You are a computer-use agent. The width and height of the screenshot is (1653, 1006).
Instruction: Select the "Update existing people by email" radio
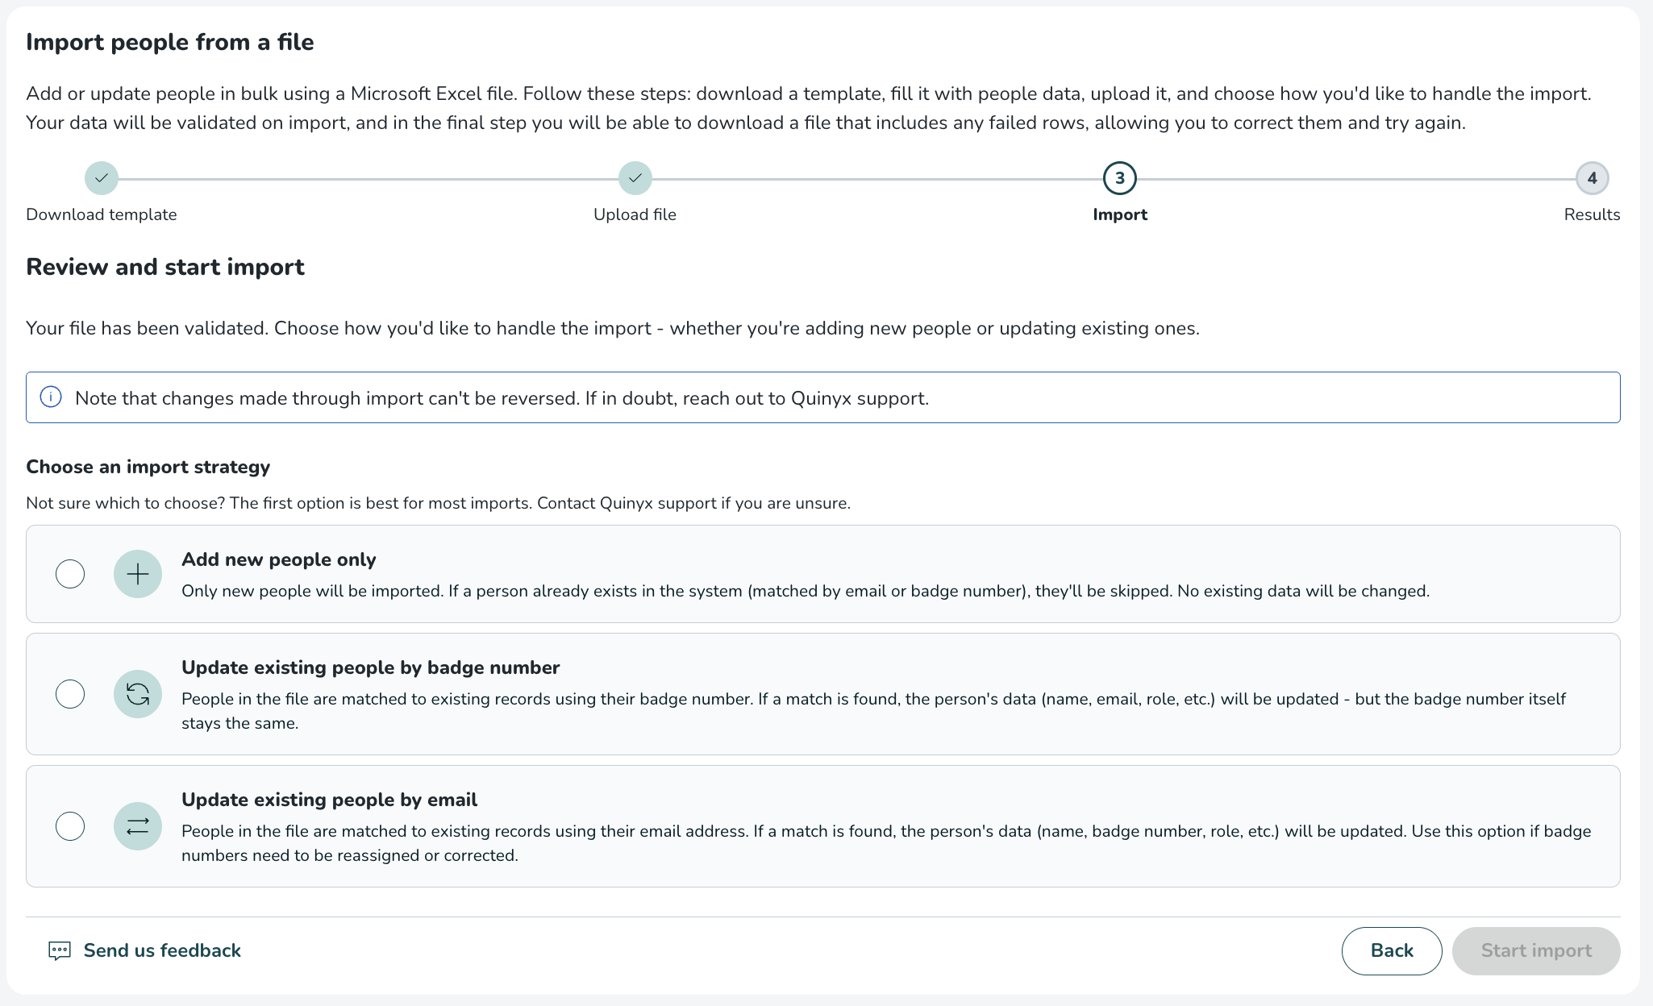tap(70, 826)
